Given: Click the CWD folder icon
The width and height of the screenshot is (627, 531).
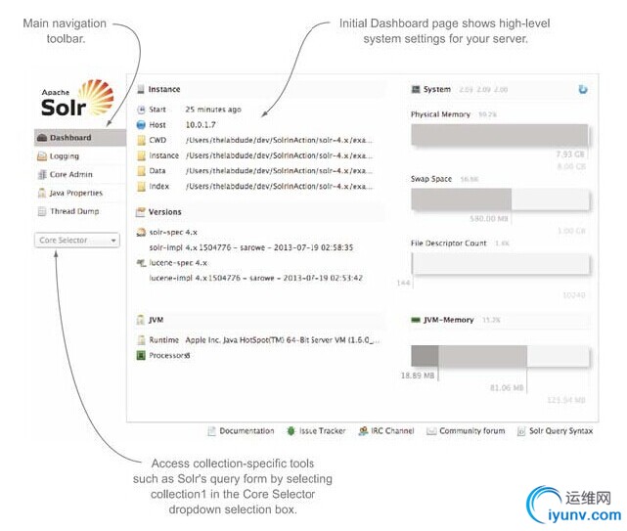Looking at the screenshot, I should tap(141, 140).
